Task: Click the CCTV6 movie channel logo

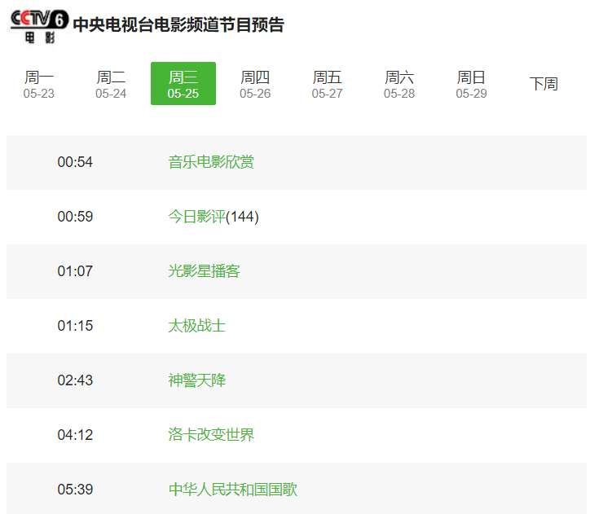Action: [x=39, y=24]
